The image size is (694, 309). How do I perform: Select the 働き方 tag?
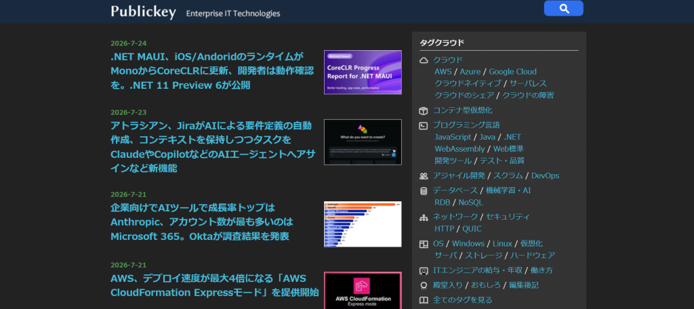coord(542,270)
